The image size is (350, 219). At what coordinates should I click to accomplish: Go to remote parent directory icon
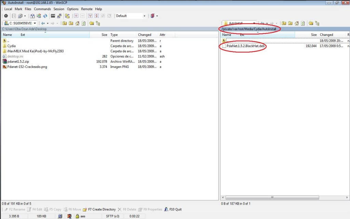(284, 23)
